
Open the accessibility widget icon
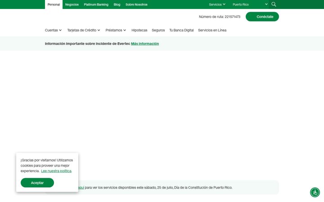315,192
